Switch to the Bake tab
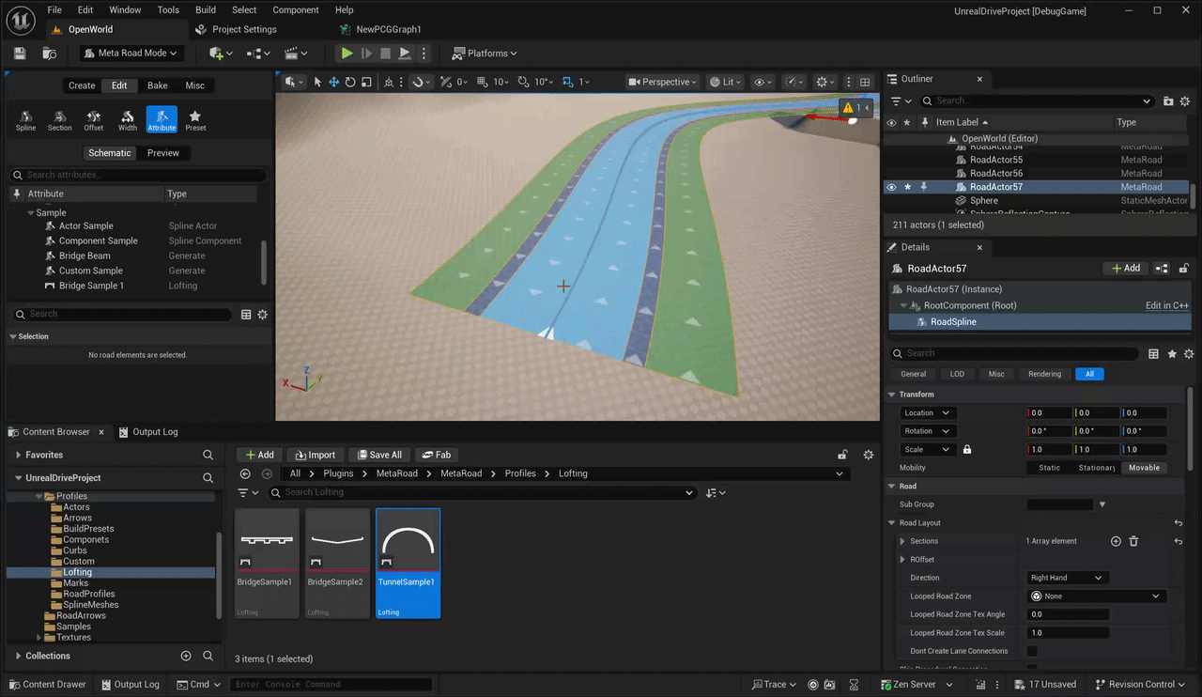Screen dimensions: 1202x697 [x=158, y=85]
